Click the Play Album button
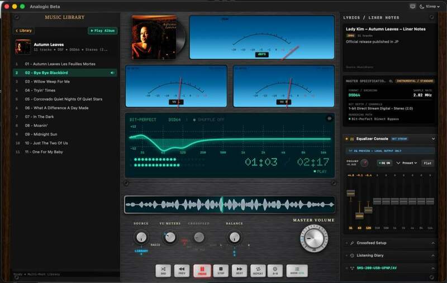447x283 pixels. pos(103,31)
